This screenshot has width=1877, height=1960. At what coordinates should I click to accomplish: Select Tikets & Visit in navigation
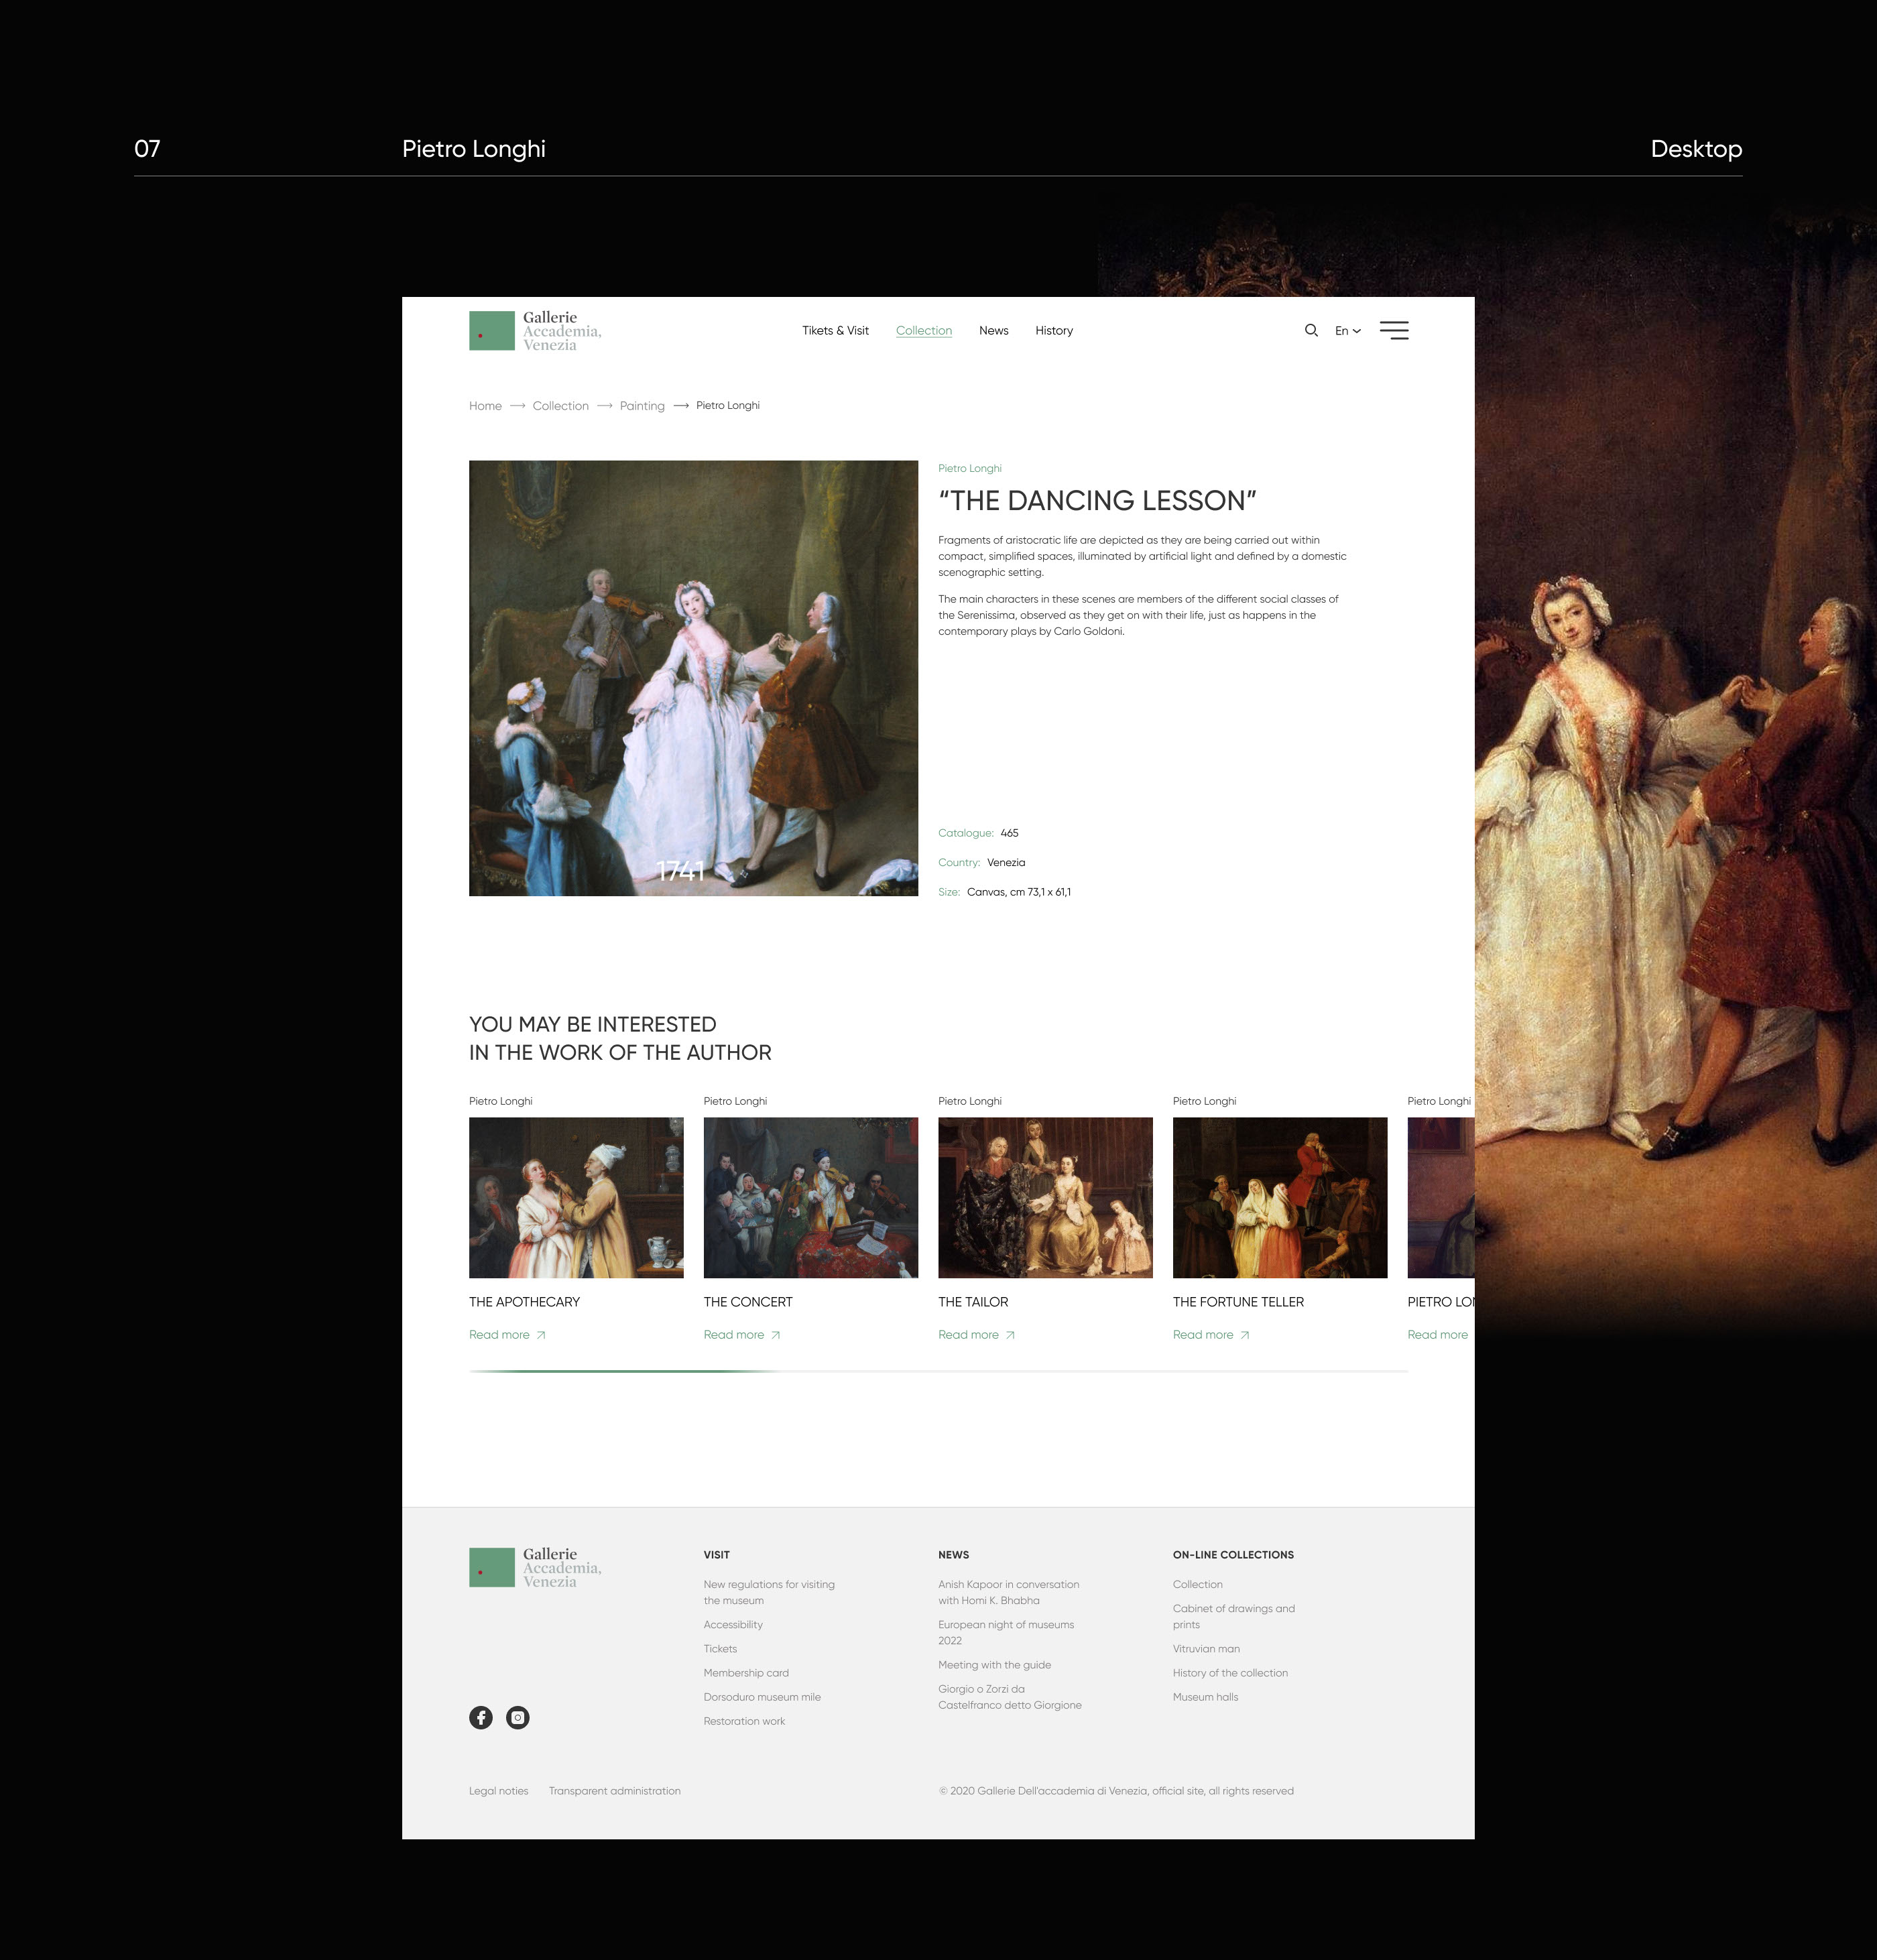pos(835,331)
